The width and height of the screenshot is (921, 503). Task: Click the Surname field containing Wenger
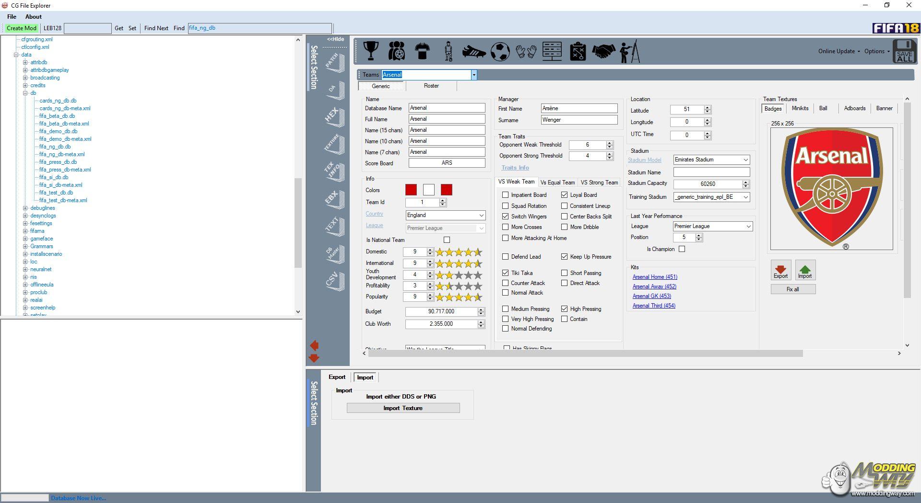tap(579, 120)
